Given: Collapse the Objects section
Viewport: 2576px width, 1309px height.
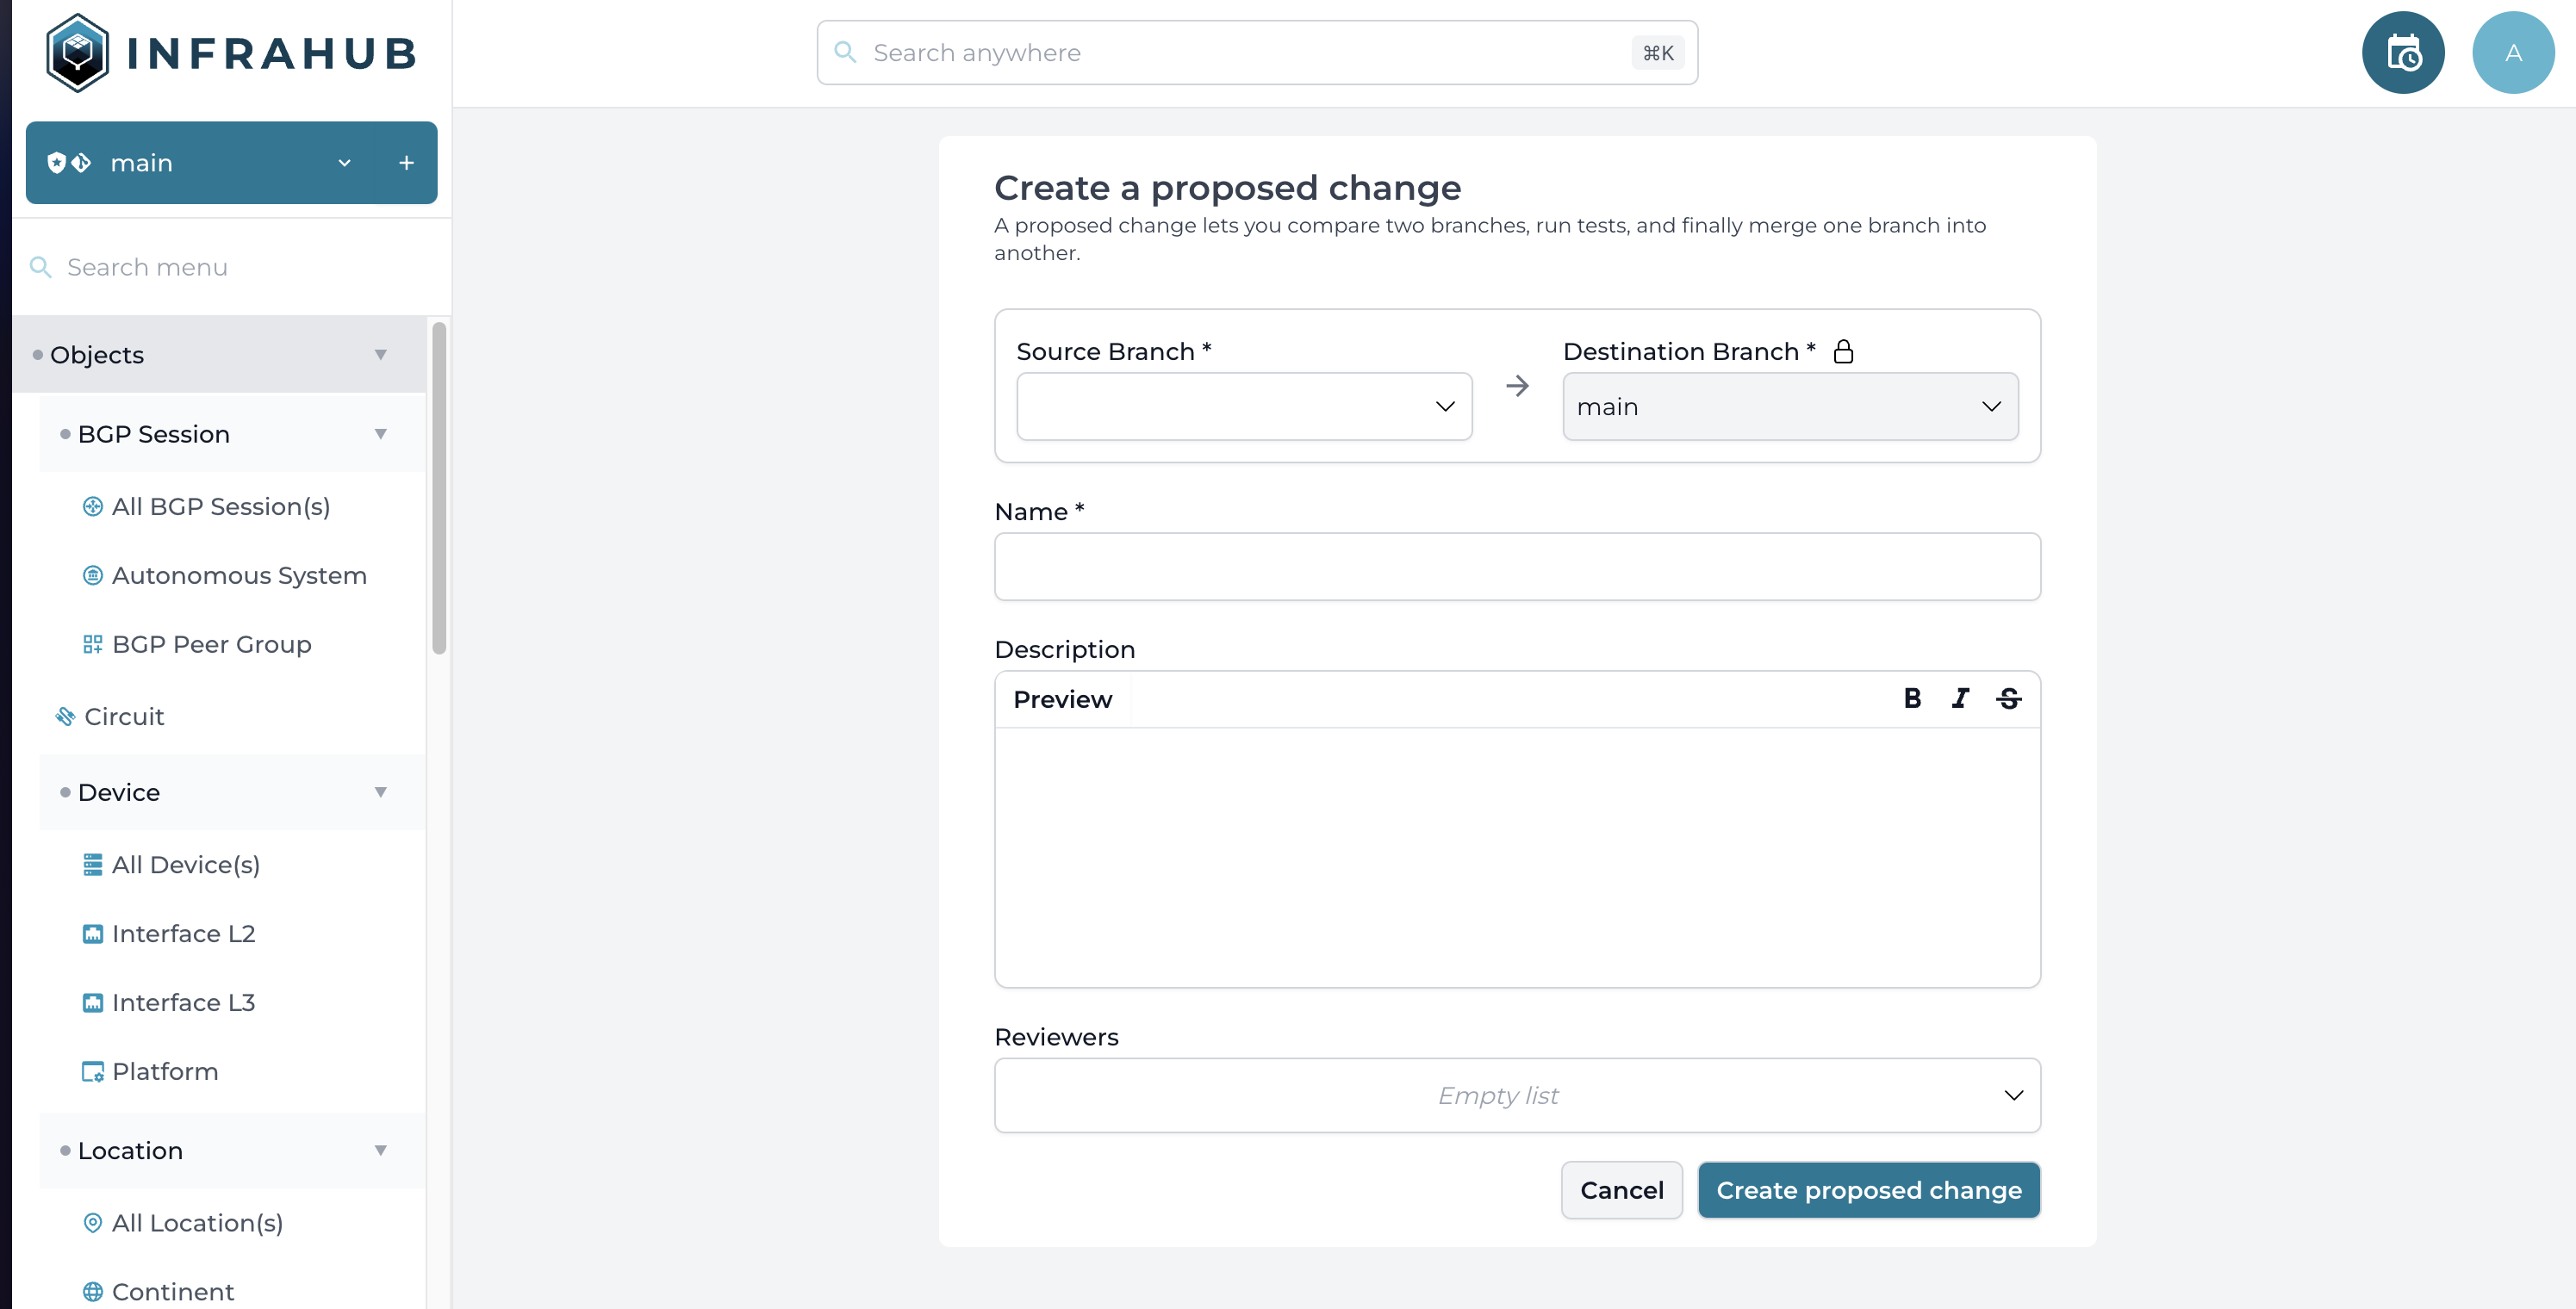Looking at the screenshot, I should (380, 354).
